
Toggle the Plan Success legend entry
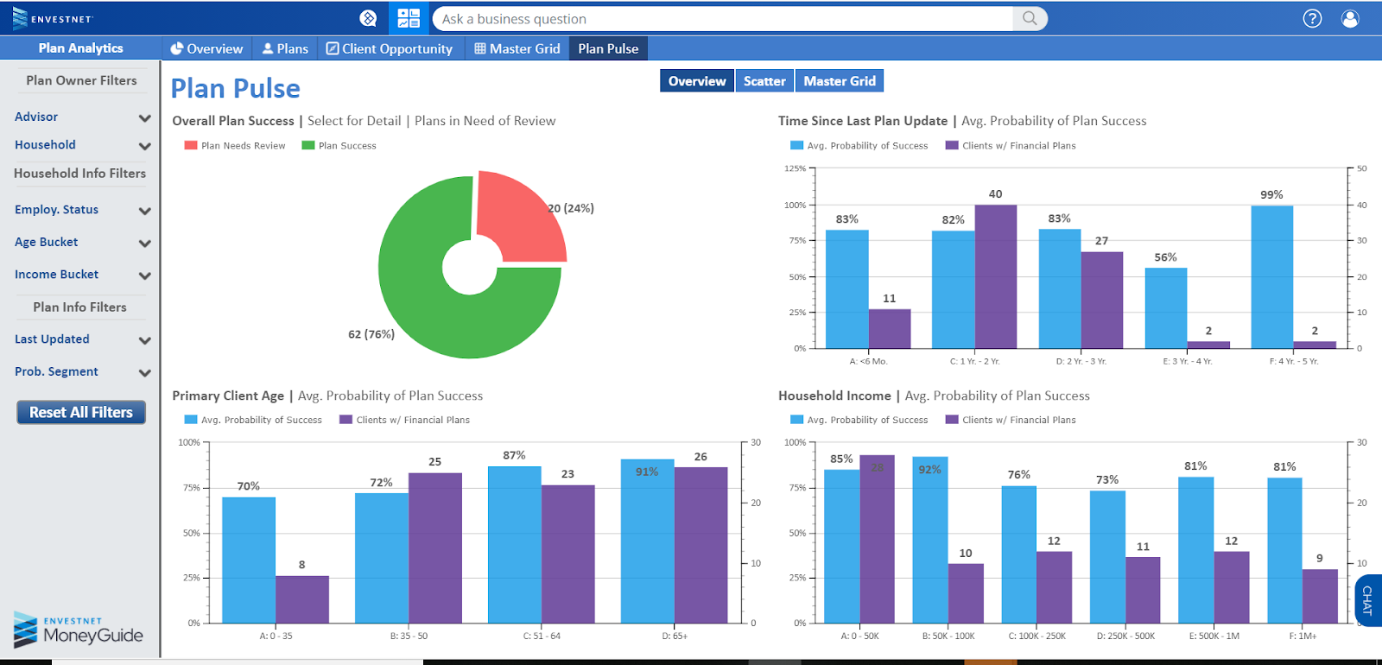click(x=339, y=146)
